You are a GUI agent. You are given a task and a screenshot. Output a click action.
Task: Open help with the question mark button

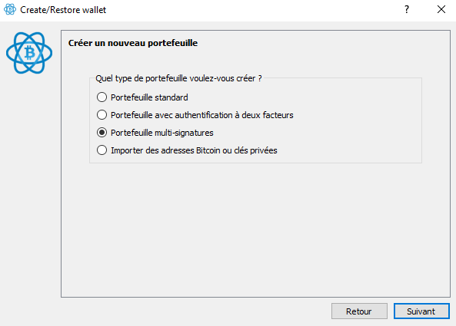click(x=407, y=9)
